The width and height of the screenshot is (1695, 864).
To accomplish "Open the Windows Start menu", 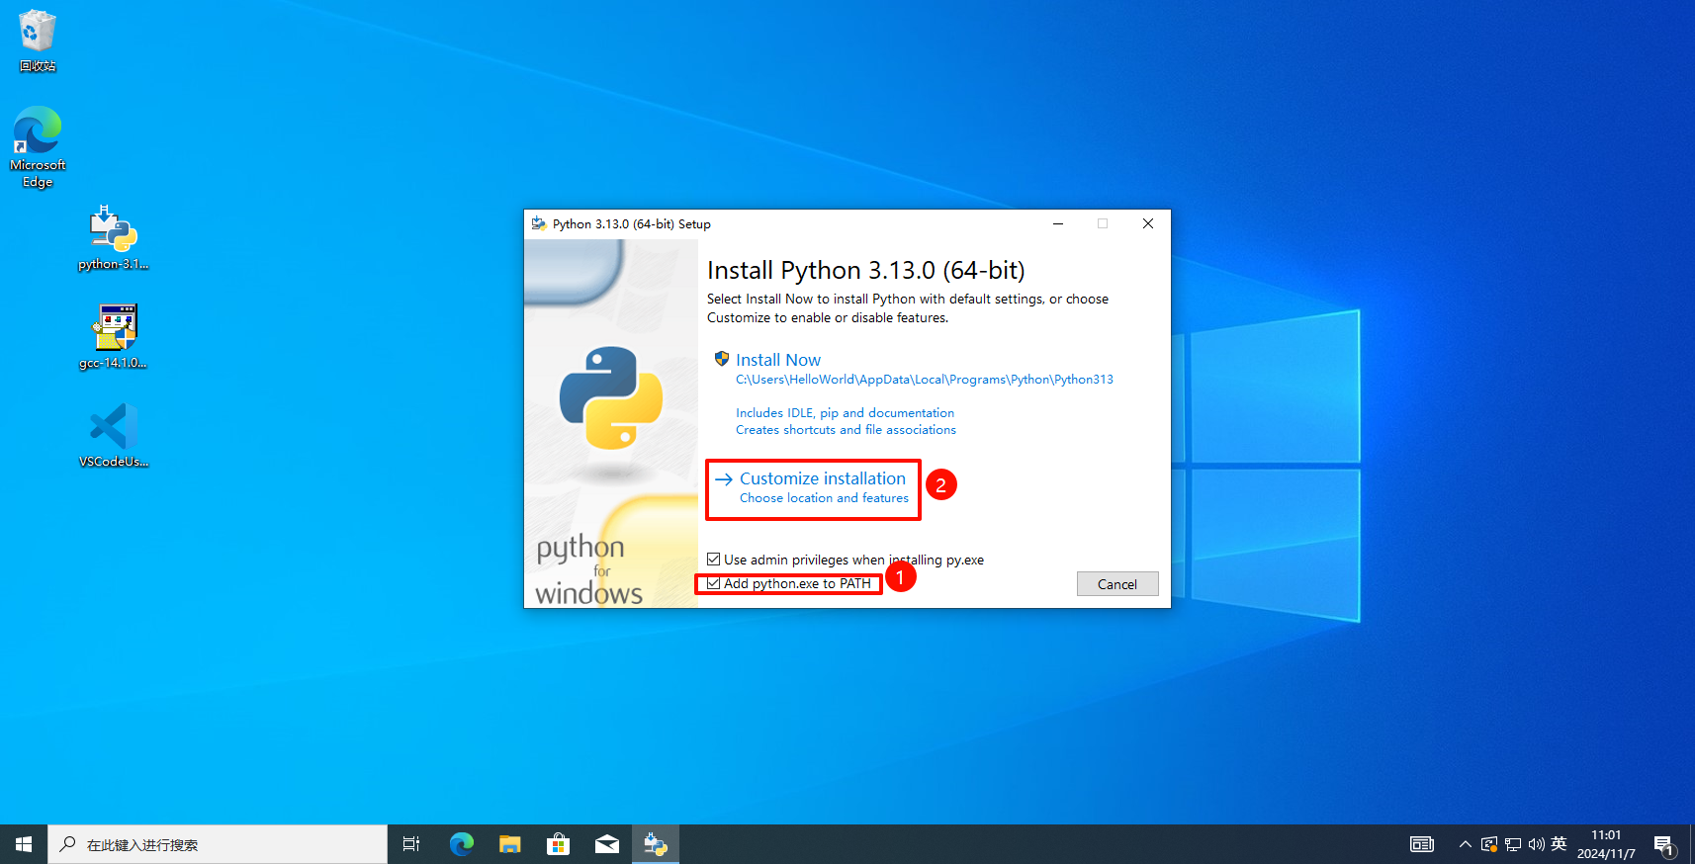I will click(24, 844).
